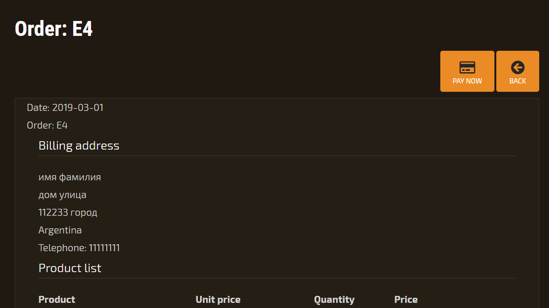The width and height of the screenshot is (549, 308).
Task: Click the Product column header
Action: point(56,300)
